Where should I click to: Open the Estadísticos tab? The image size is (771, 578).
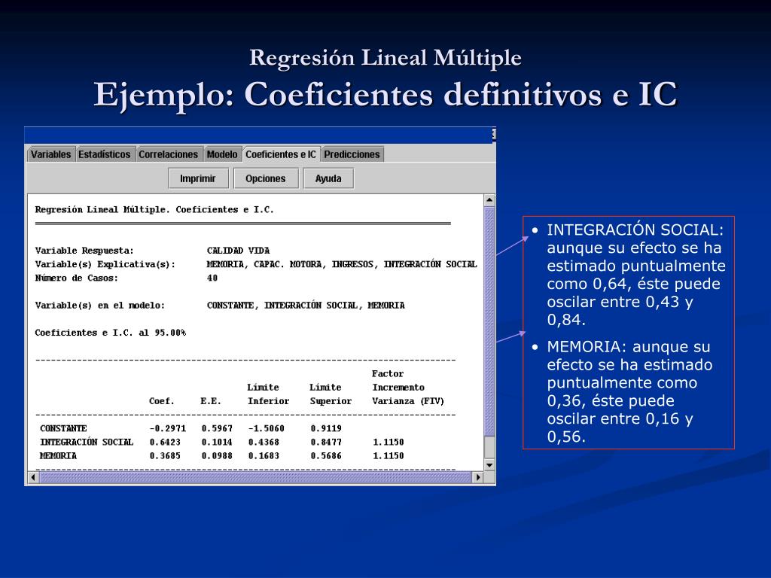point(104,154)
